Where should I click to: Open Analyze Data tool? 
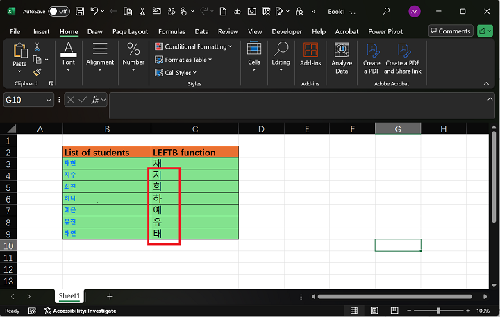pyautogui.click(x=342, y=58)
